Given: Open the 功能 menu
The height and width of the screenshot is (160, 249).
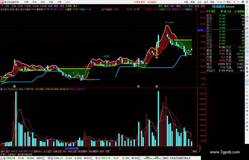Looking at the screenshot, I should click(x=186, y=2).
